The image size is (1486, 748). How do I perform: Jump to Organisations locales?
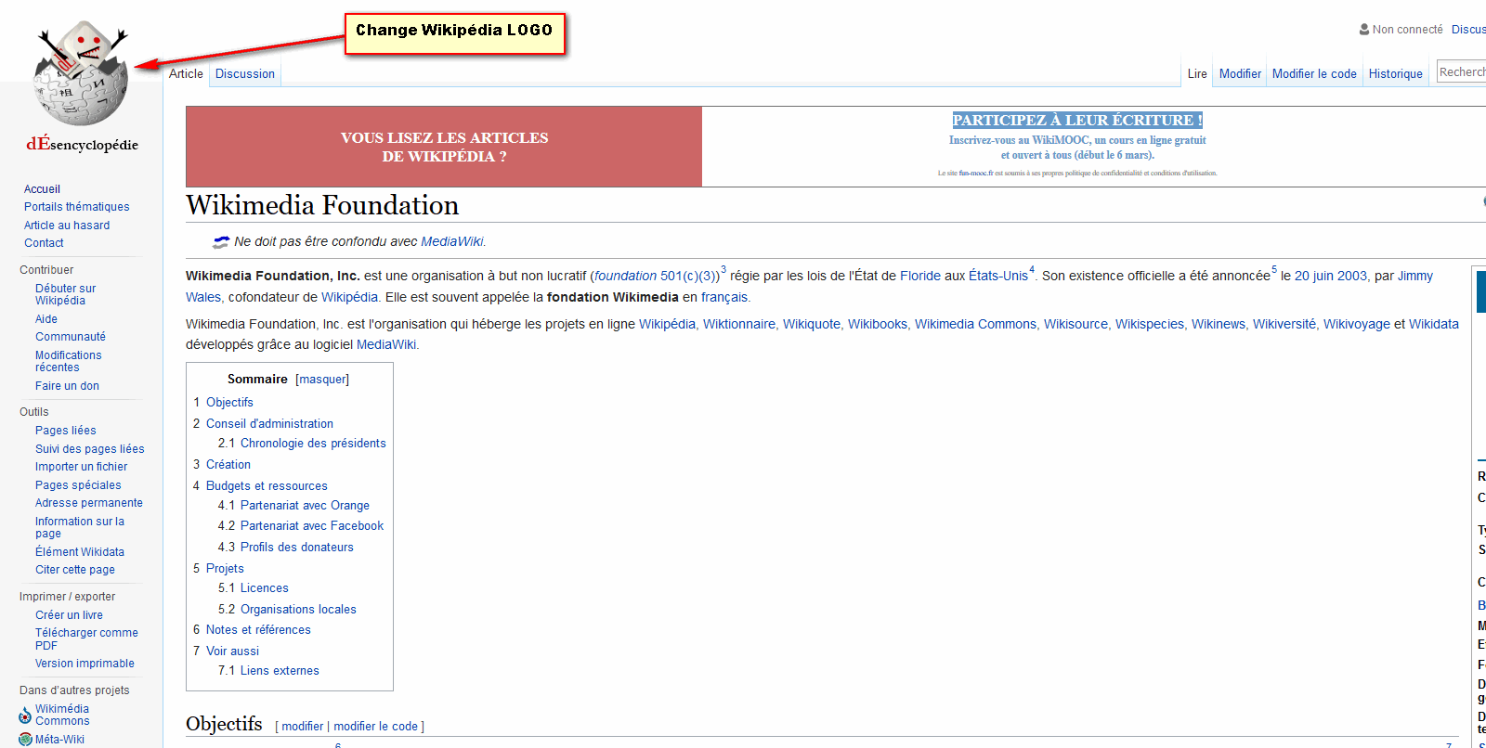point(298,610)
